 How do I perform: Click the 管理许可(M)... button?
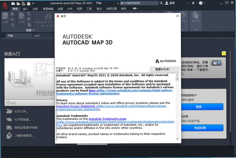[164, 69]
